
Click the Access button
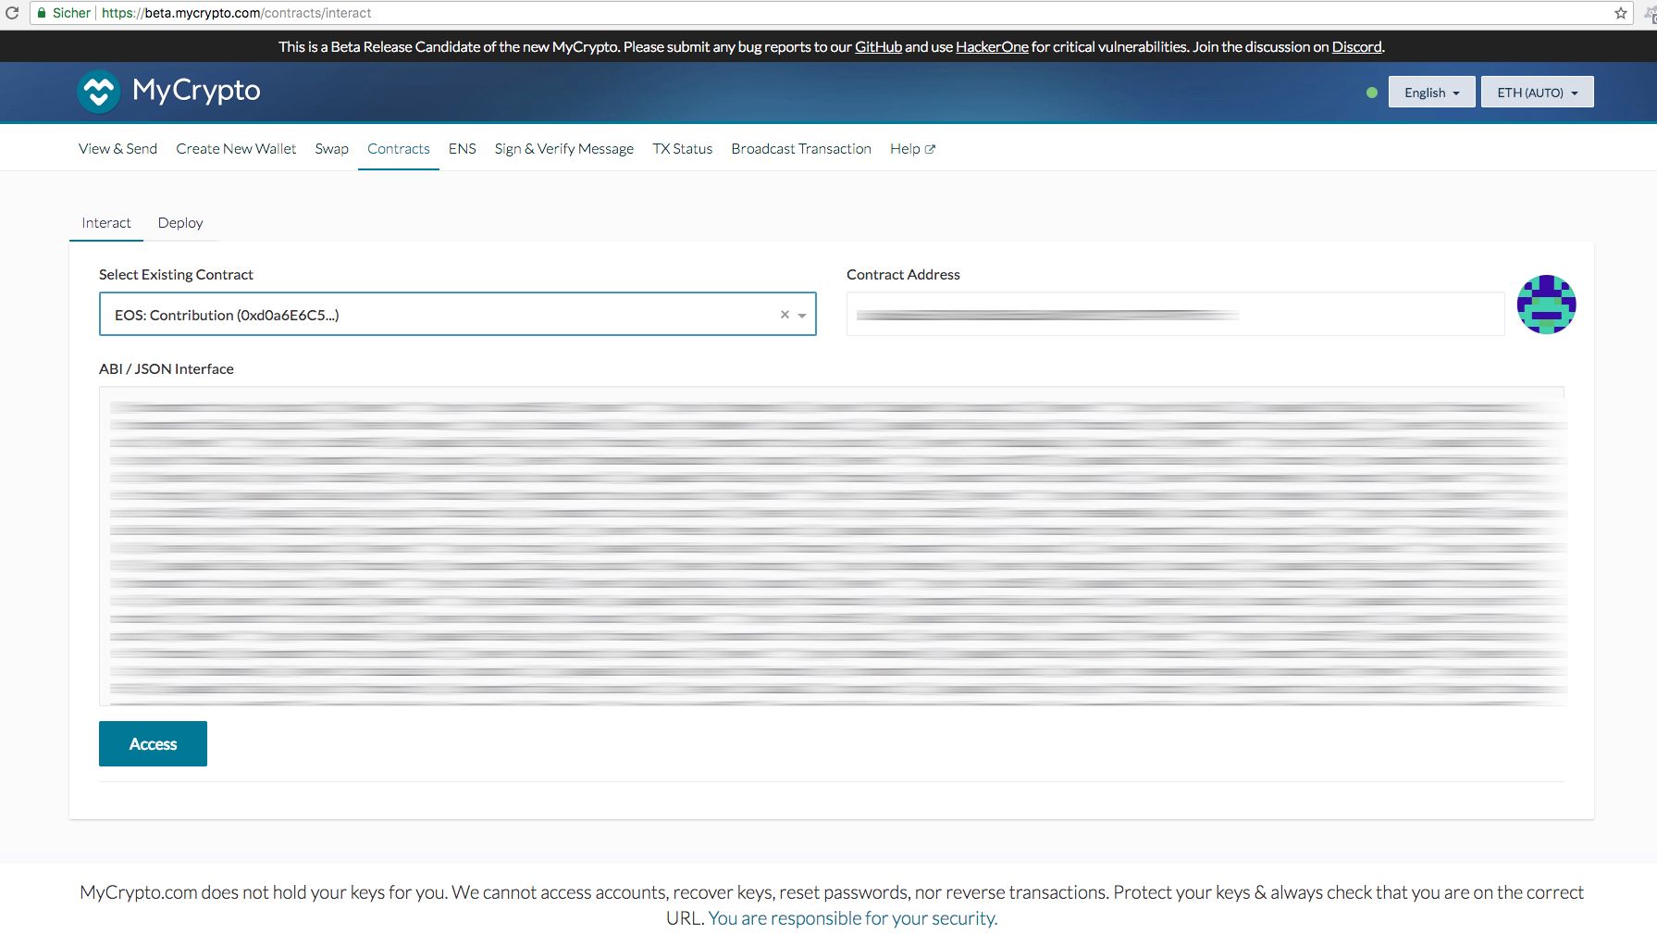tap(153, 743)
